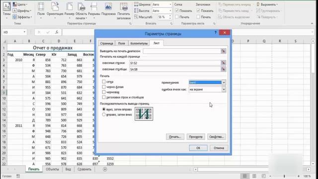Enable the черновая draft checkbox
Image resolution: width=318 pixels, height=179 pixels.
tap(104, 92)
